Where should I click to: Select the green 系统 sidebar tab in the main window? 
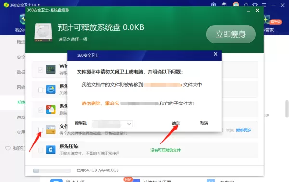(x=21, y=103)
